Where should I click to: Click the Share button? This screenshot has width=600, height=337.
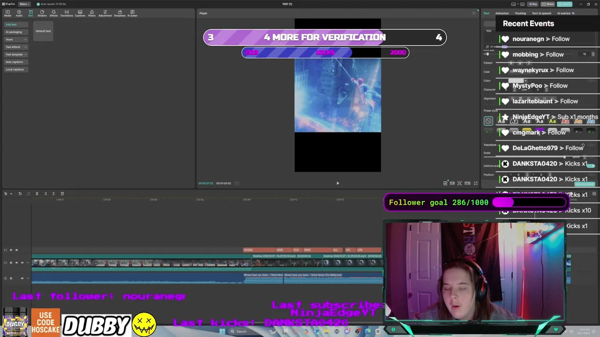coord(548,4)
